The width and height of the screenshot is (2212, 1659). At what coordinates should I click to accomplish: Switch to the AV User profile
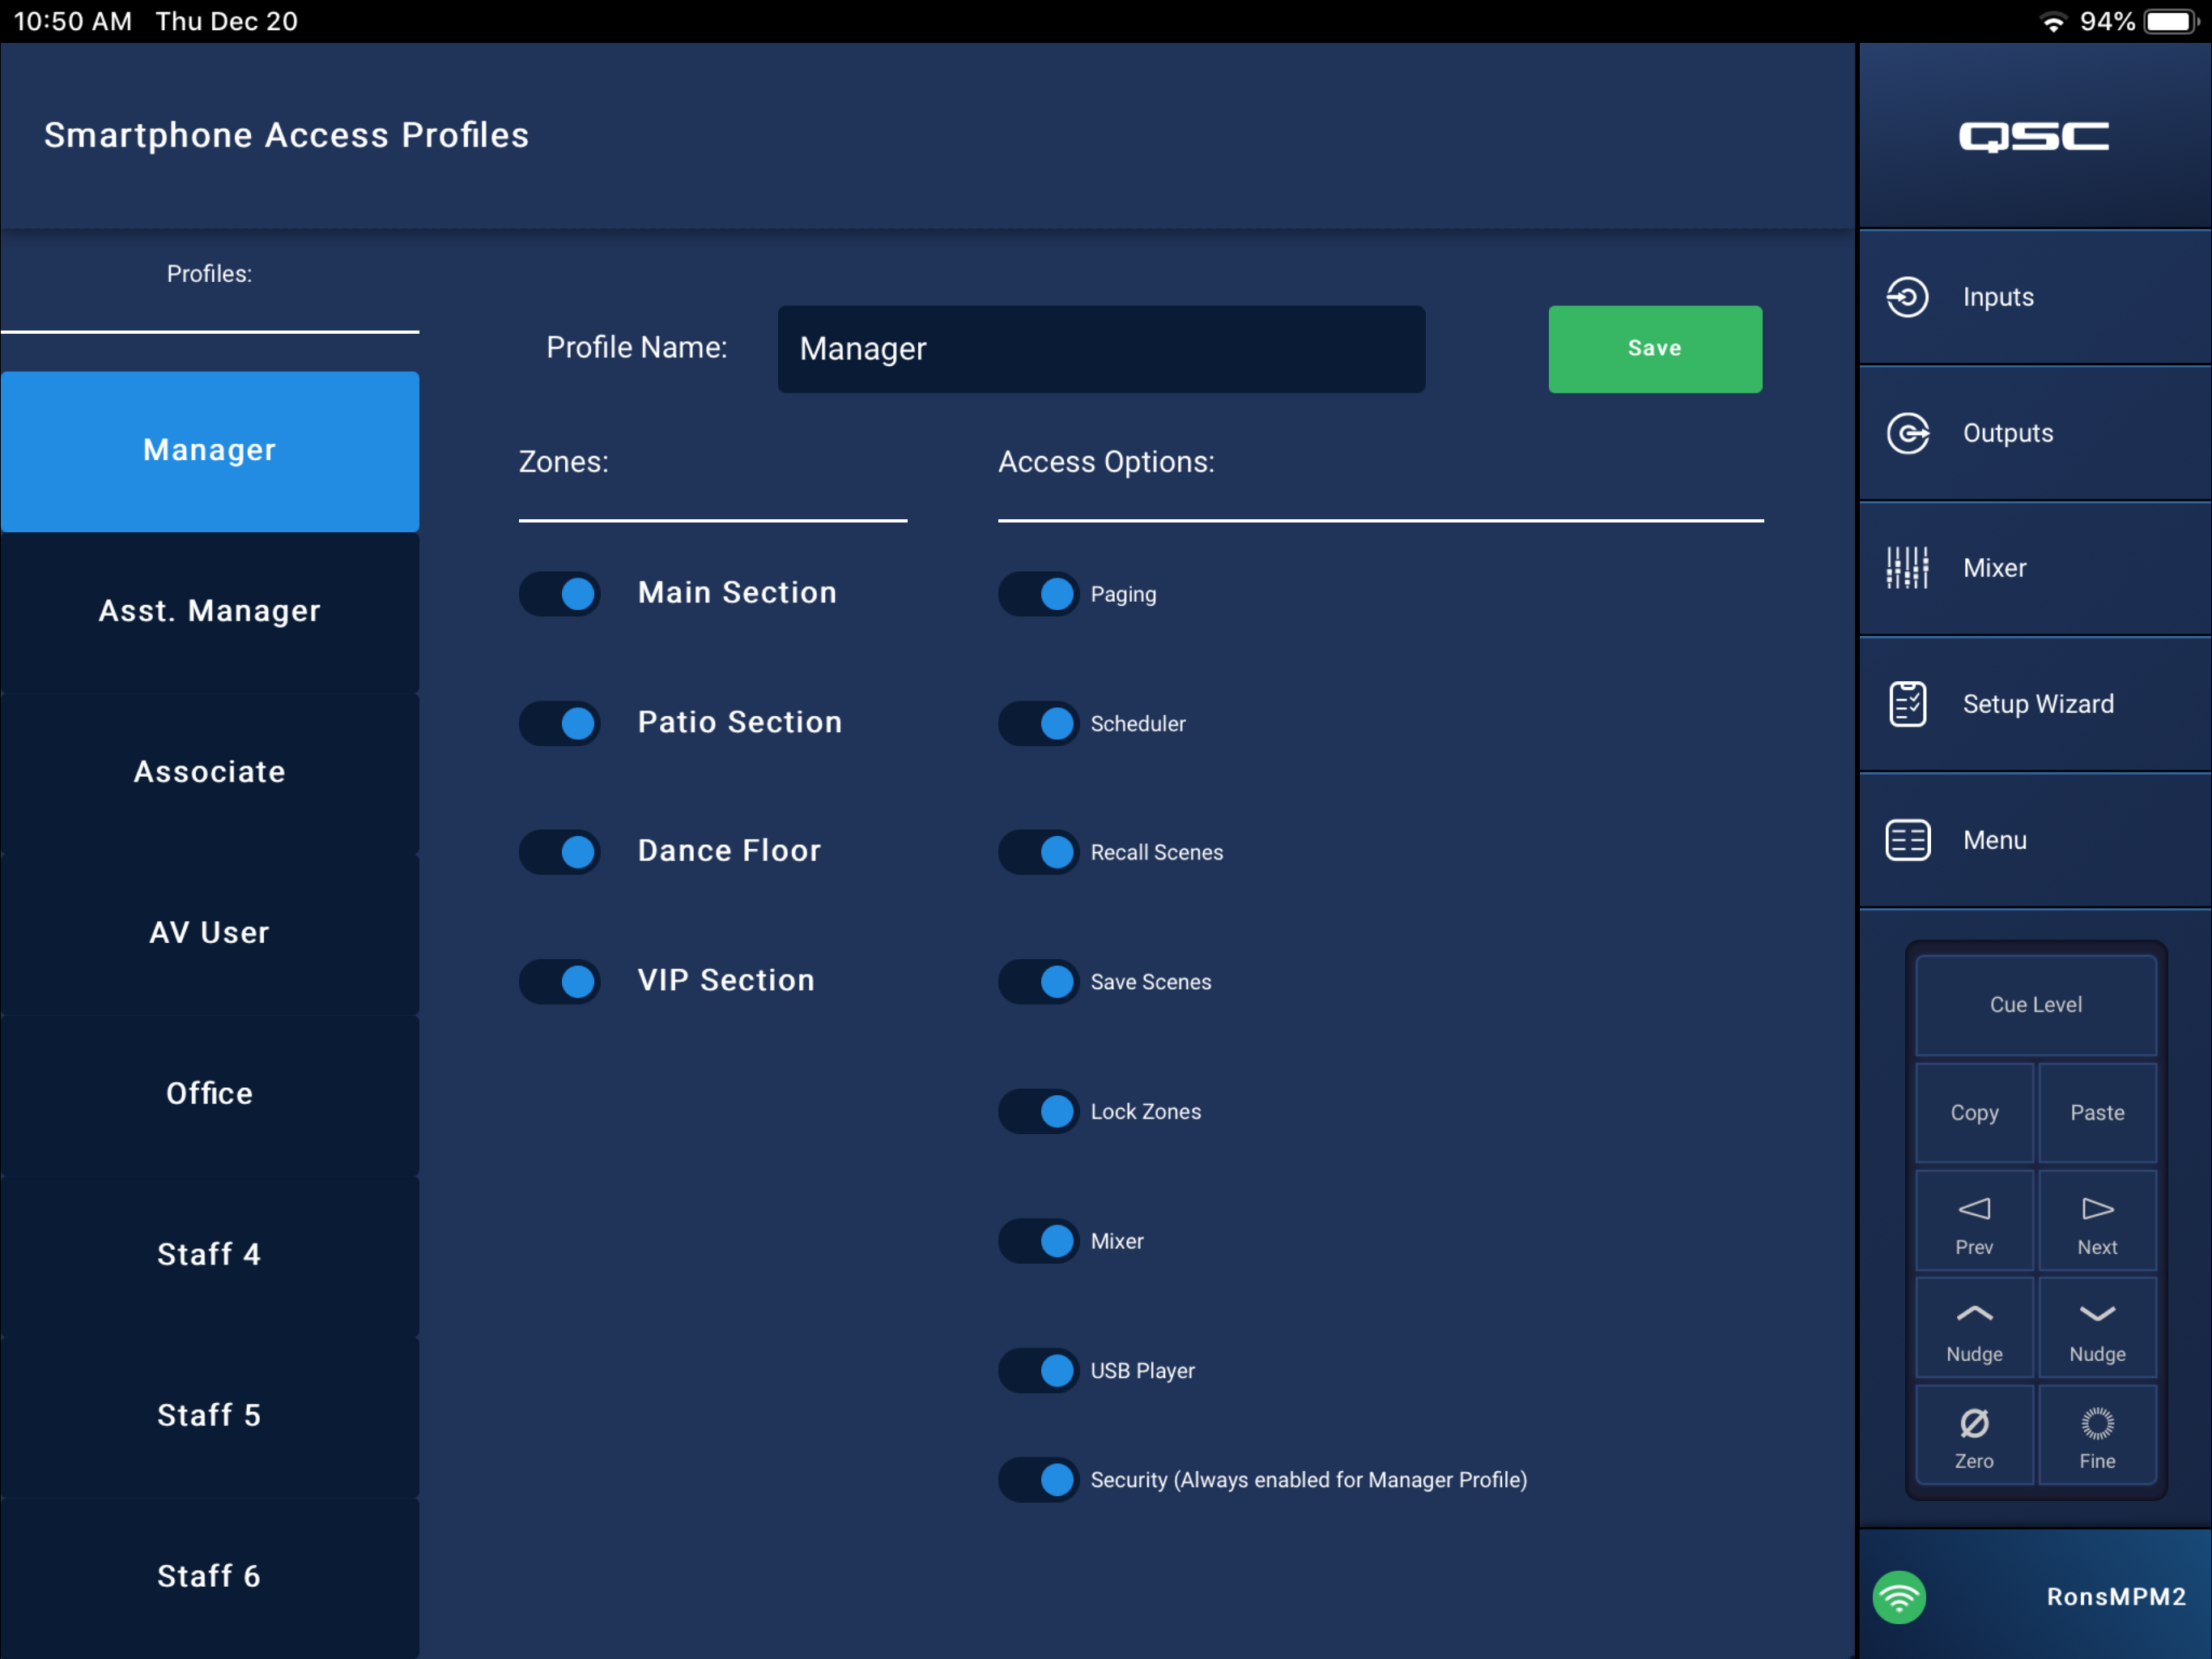[210, 932]
